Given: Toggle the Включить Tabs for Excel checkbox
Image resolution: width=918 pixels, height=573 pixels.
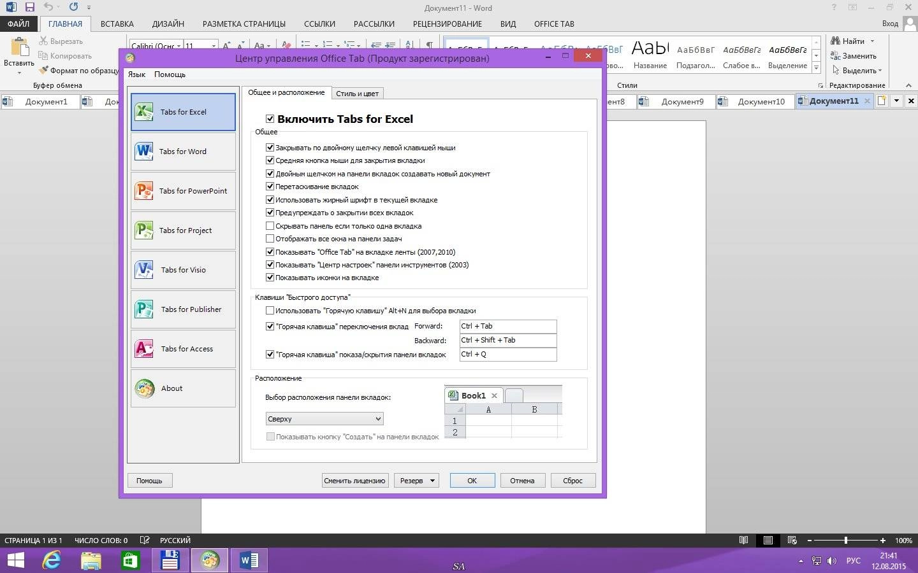Looking at the screenshot, I should (x=270, y=119).
